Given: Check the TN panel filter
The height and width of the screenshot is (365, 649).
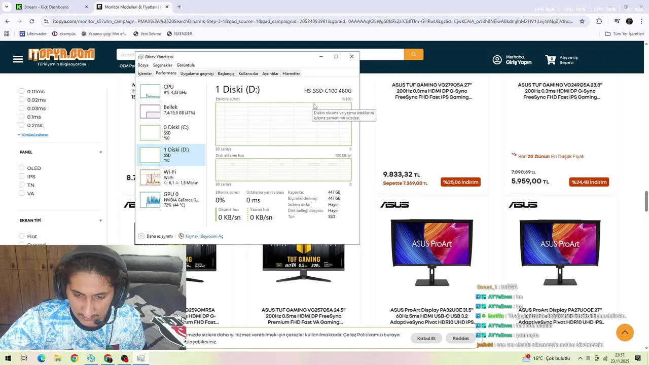Looking at the screenshot, I should click(x=21, y=185).
